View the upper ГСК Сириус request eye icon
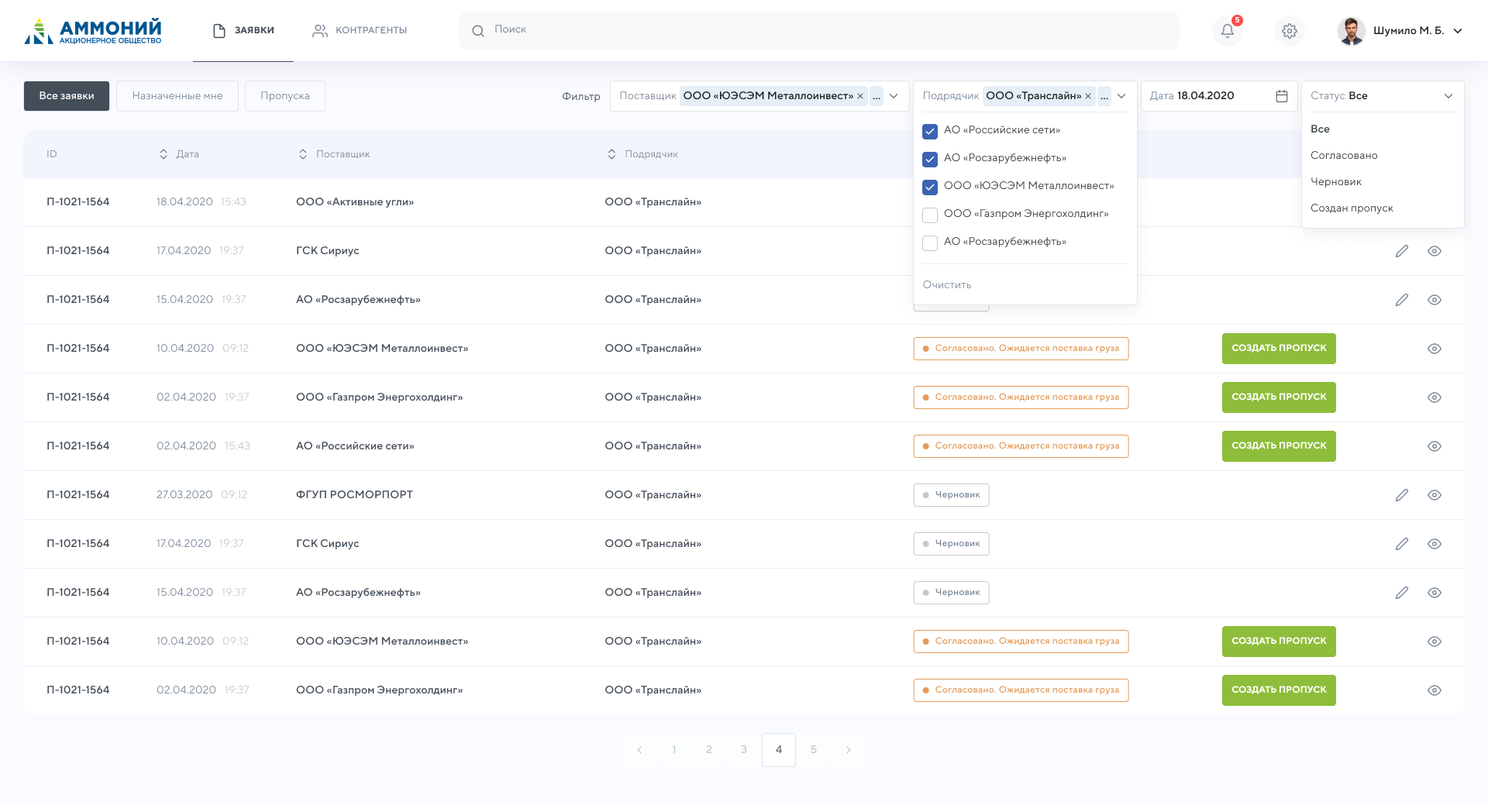Viewport: 1488px width, 805px height. point(1435,251)
